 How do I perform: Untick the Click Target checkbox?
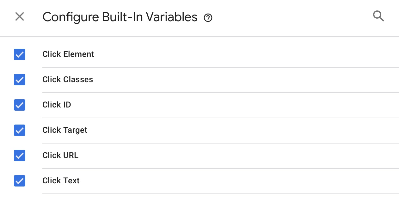[x=20, y=130]
